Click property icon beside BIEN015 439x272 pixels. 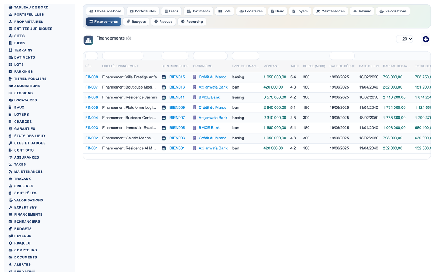(x=164, y=77)
